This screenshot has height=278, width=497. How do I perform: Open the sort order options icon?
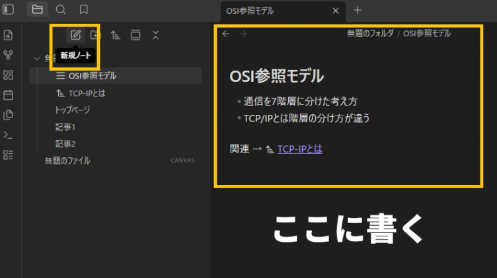(116, 35)
